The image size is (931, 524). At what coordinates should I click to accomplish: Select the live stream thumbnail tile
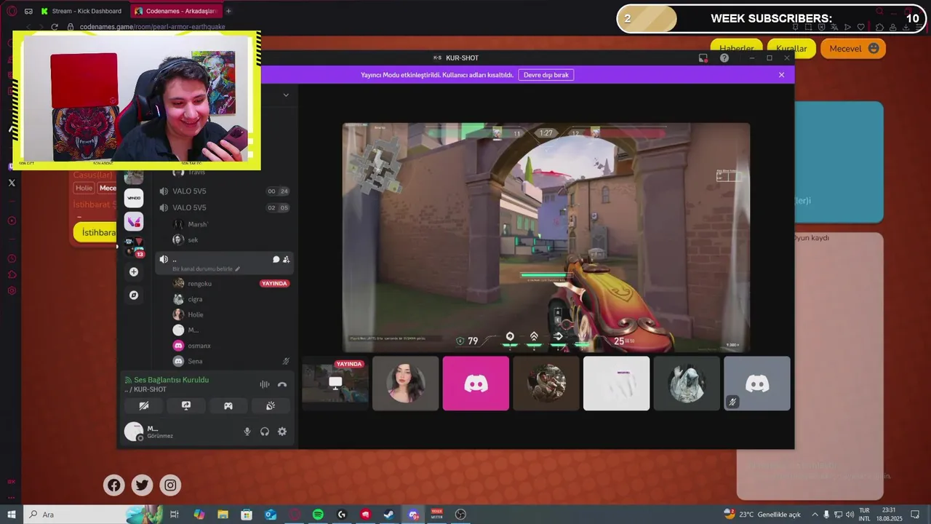(x=335, y=384)
